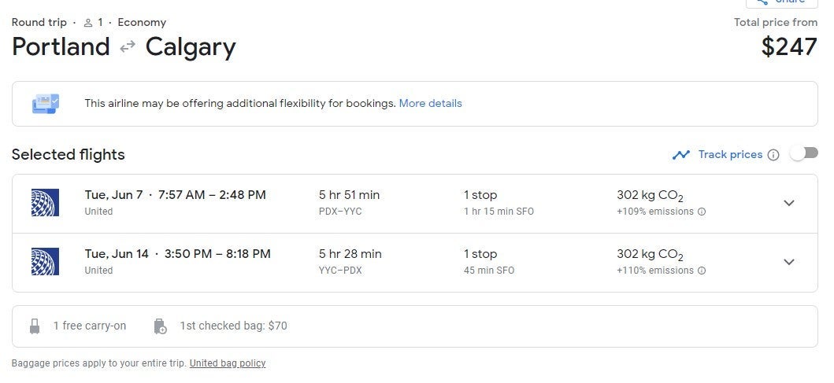Click the Track prices trend graph icon
Screen dimensions: 834x383
point(681,155)
